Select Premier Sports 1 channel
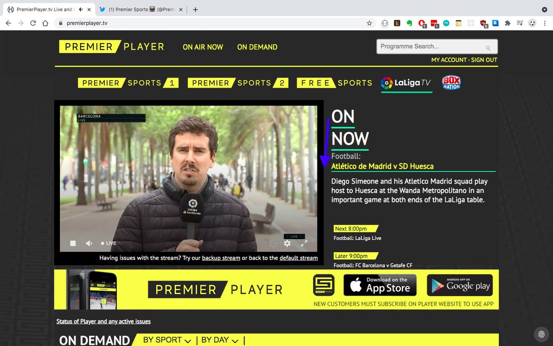Image resolution: width=553 pixels, height=346 pixels. pyautogui.click(x=128, y=83)
